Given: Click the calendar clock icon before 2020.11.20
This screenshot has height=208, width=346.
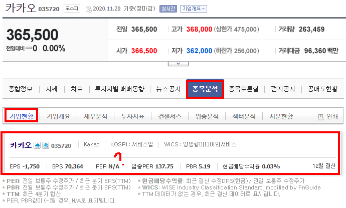Looking at the screenshot, I should click(88, 9).
